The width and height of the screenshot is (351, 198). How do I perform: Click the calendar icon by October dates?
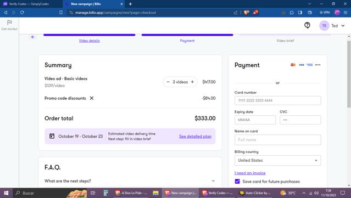click(x=52, y=136)
